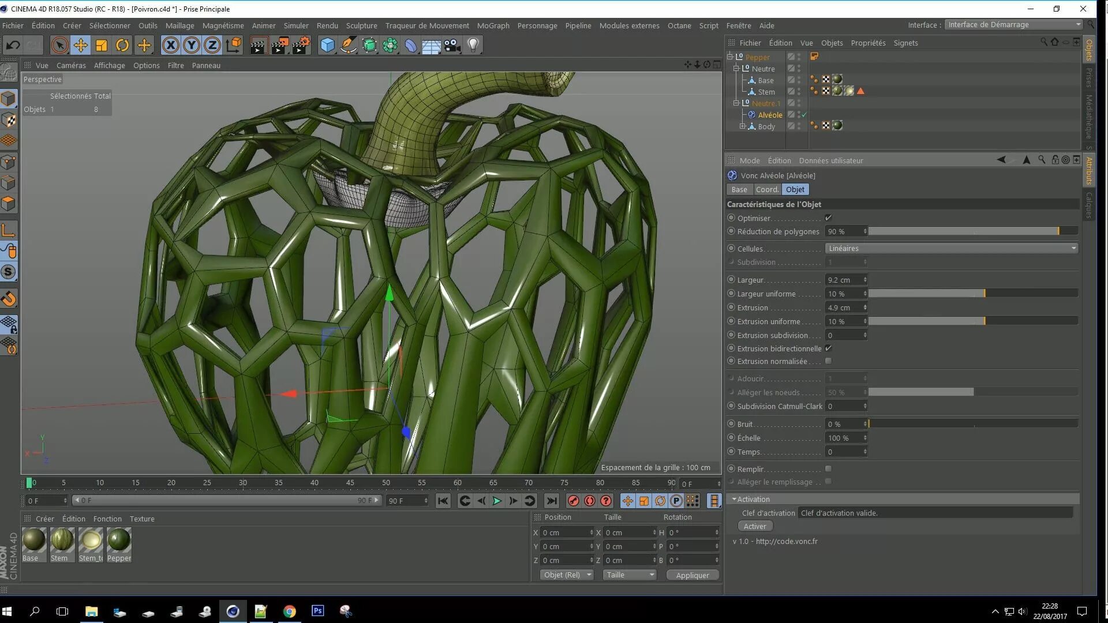Click the Appliquer button
Image resolution: width=1108 pixels, height=623 pixels.
click(692, 575)
